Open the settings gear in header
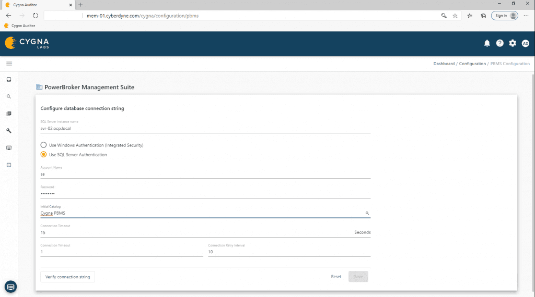535x297 pixels. click(513, 43)
